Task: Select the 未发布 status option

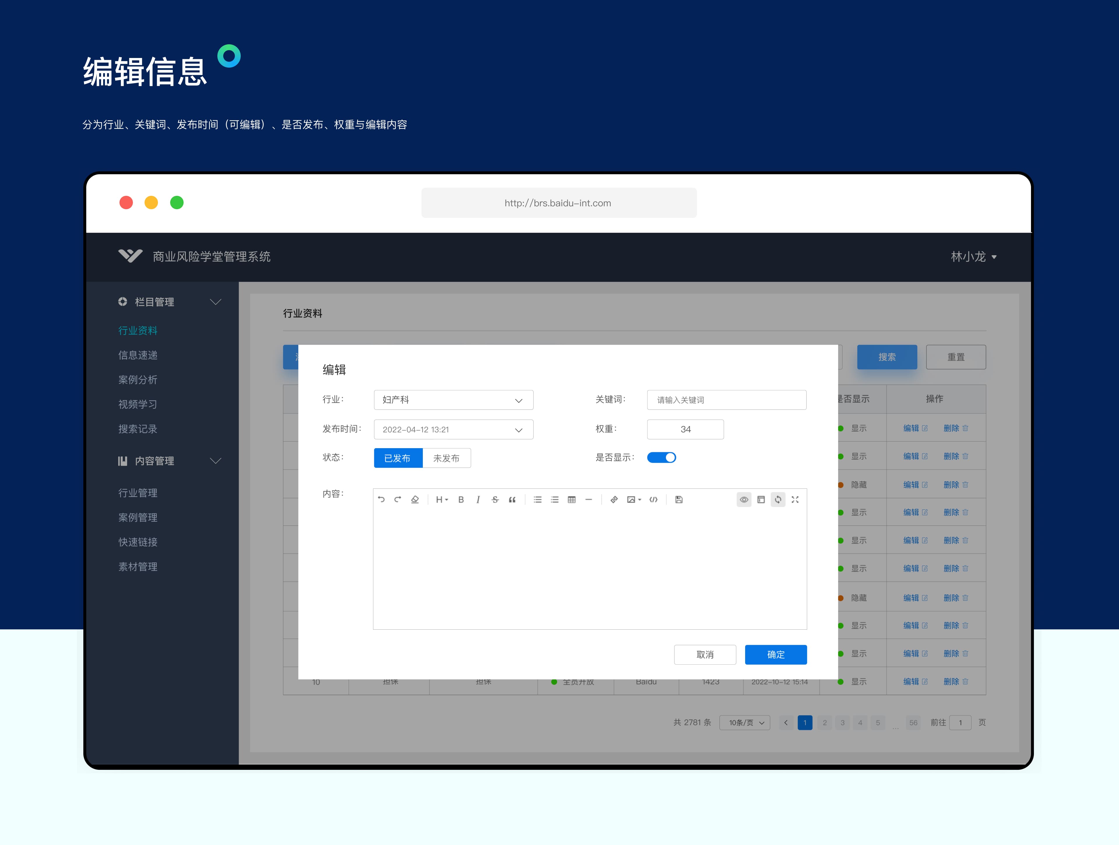Action: (x=446, y=458)
